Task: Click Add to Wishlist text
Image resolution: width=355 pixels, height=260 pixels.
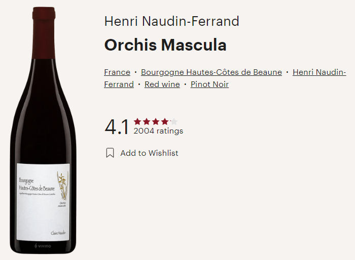Action: pos(149,153)
